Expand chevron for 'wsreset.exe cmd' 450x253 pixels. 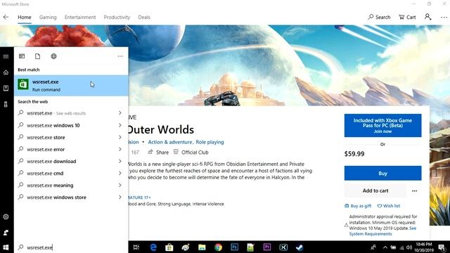tap(120, 174)
